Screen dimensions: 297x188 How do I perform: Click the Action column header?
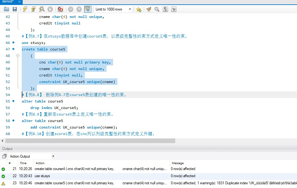[40, 163]
